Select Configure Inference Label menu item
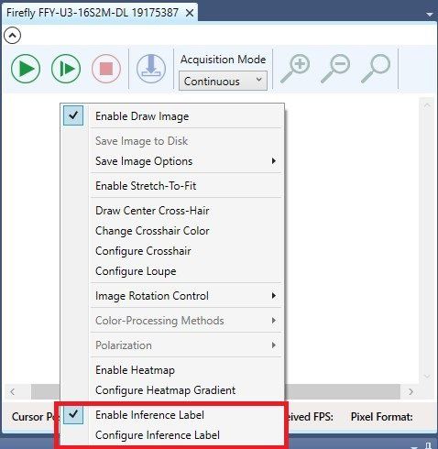 coord(171,435)
